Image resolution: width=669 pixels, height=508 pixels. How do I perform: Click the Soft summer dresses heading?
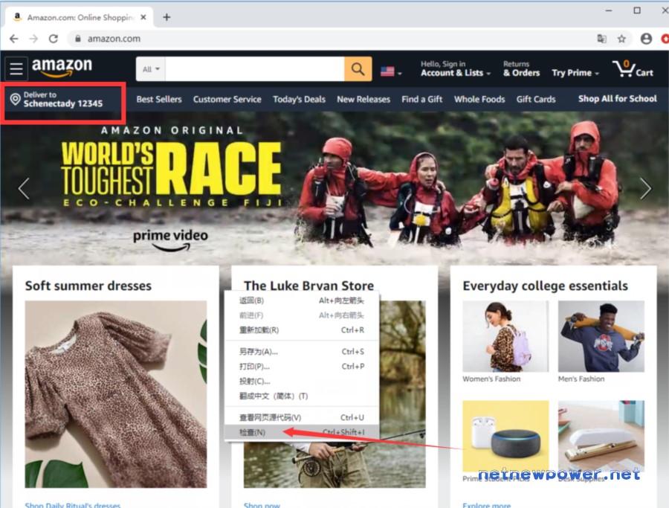(x=88, y=286)
